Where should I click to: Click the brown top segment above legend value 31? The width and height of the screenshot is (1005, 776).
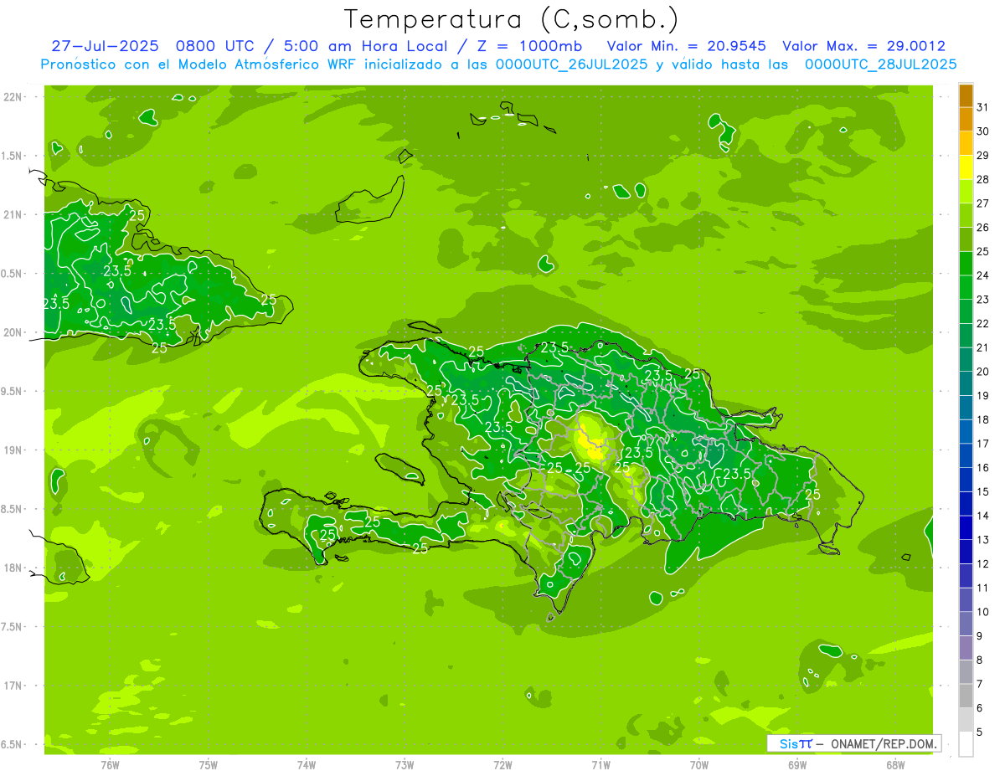(x=966, y=95)
